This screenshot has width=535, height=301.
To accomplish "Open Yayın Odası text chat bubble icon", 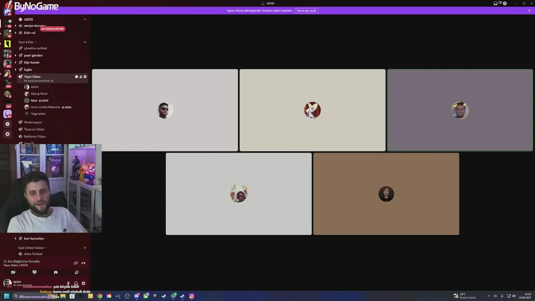I will click(x=76, y=77).
